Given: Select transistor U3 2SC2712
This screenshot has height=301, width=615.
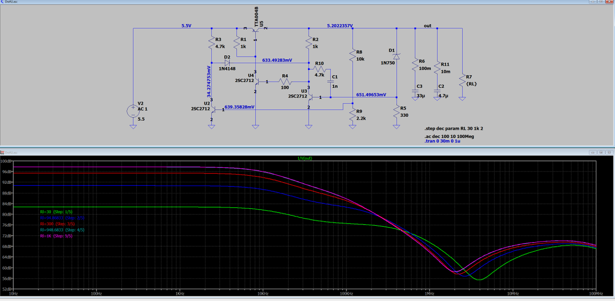Looking at the screenshot, I should coord(311,96).
